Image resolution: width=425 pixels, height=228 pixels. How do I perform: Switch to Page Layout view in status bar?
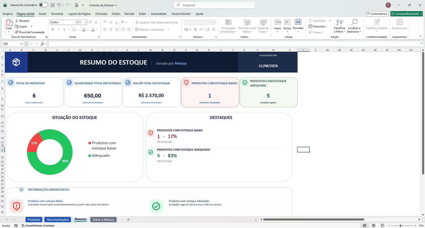tap(373, 226)
